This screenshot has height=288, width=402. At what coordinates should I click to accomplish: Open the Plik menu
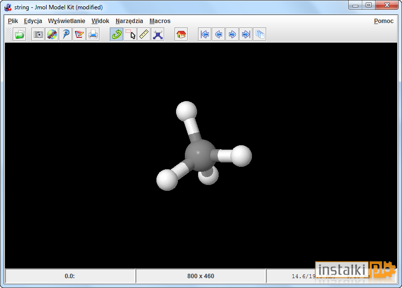[13, 21]
